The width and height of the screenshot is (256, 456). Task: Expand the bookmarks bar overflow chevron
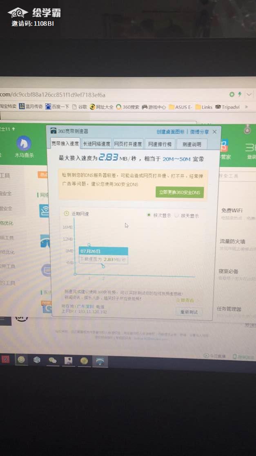(x=247, y=107)
